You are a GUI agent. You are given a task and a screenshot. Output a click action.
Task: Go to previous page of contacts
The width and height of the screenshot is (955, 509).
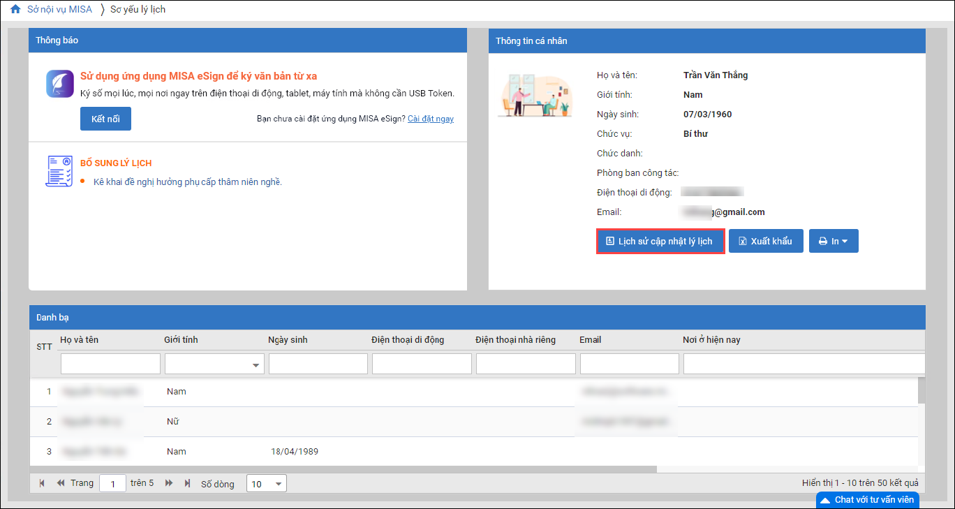click(x=61, y=483)
